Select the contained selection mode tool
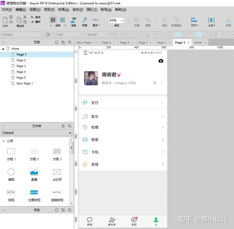Screen dimensions: 234x229 click(x=62, y=20)
